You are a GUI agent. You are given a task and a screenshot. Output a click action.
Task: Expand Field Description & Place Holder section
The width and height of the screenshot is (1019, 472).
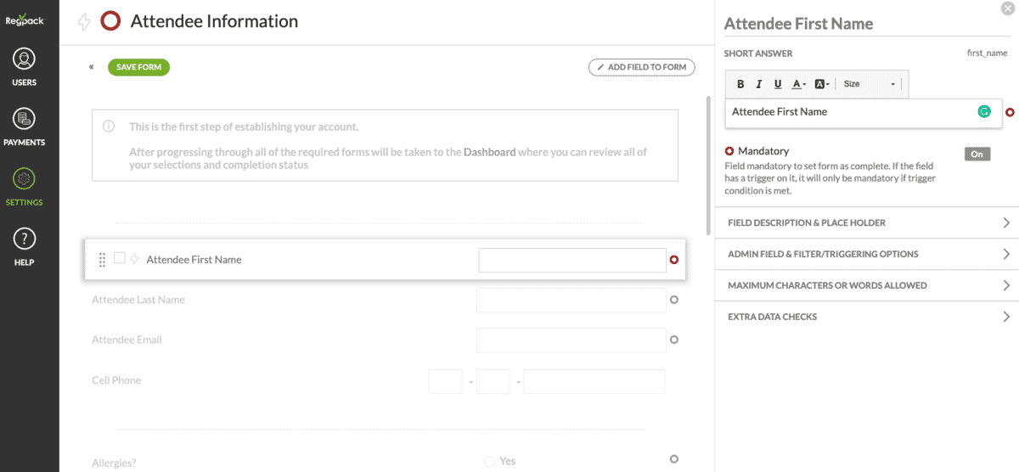click(866, 222)
